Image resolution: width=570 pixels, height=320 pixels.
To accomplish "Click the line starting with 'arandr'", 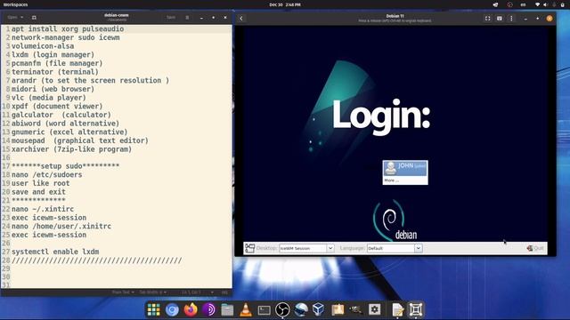I will pos(91,81).
